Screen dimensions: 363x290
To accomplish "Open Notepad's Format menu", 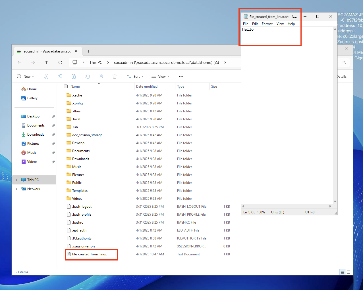I will click(x=267, y=24).
